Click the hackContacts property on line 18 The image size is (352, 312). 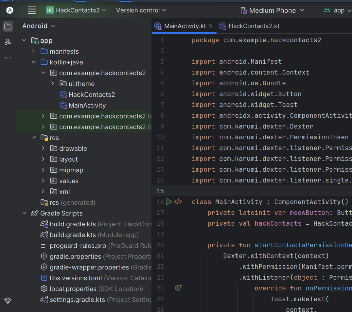point(278,223)
